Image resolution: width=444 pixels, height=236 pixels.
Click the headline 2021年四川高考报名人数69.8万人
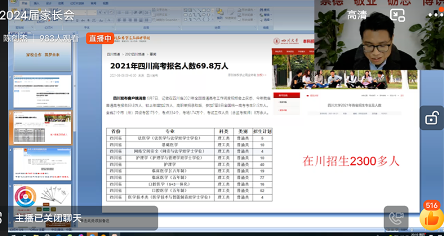pyautogui.click(x=169, y=66)
